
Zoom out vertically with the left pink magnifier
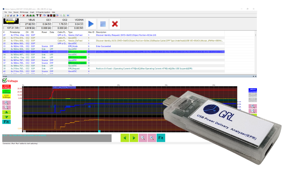coord(6,107)
